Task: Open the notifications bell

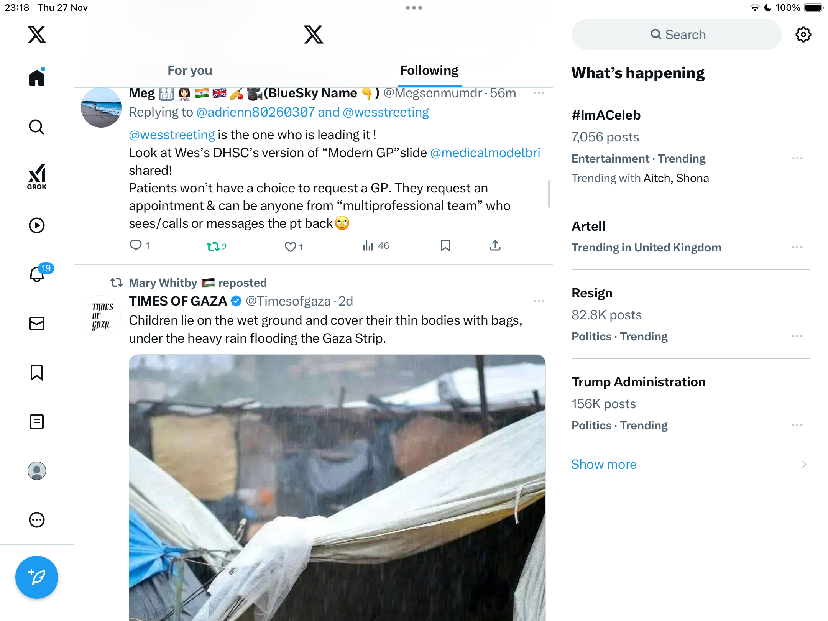Action: [37, 274]
